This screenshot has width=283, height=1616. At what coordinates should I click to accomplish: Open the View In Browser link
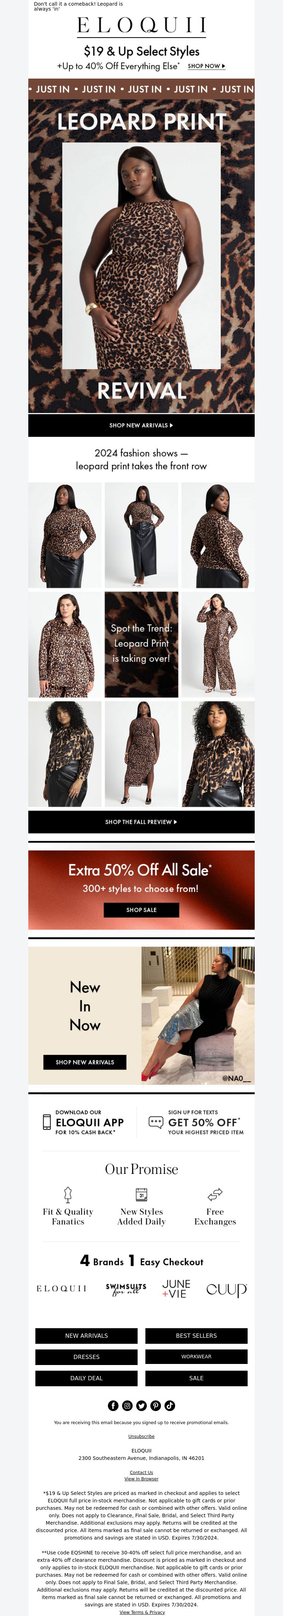tap(141, 1479)
